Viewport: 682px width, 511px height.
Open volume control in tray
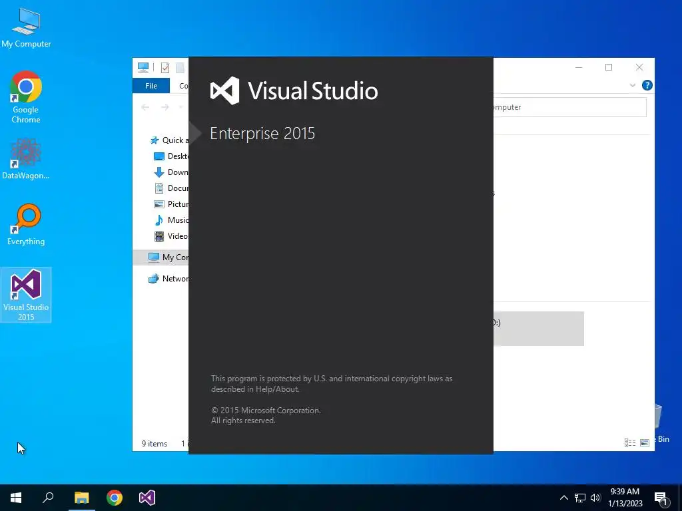point(595,498)
